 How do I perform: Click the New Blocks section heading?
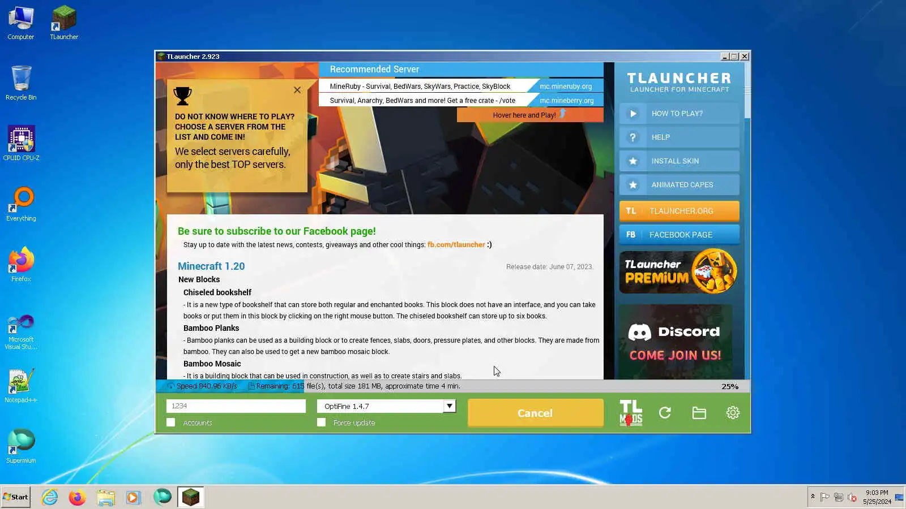tap(199, 279)
